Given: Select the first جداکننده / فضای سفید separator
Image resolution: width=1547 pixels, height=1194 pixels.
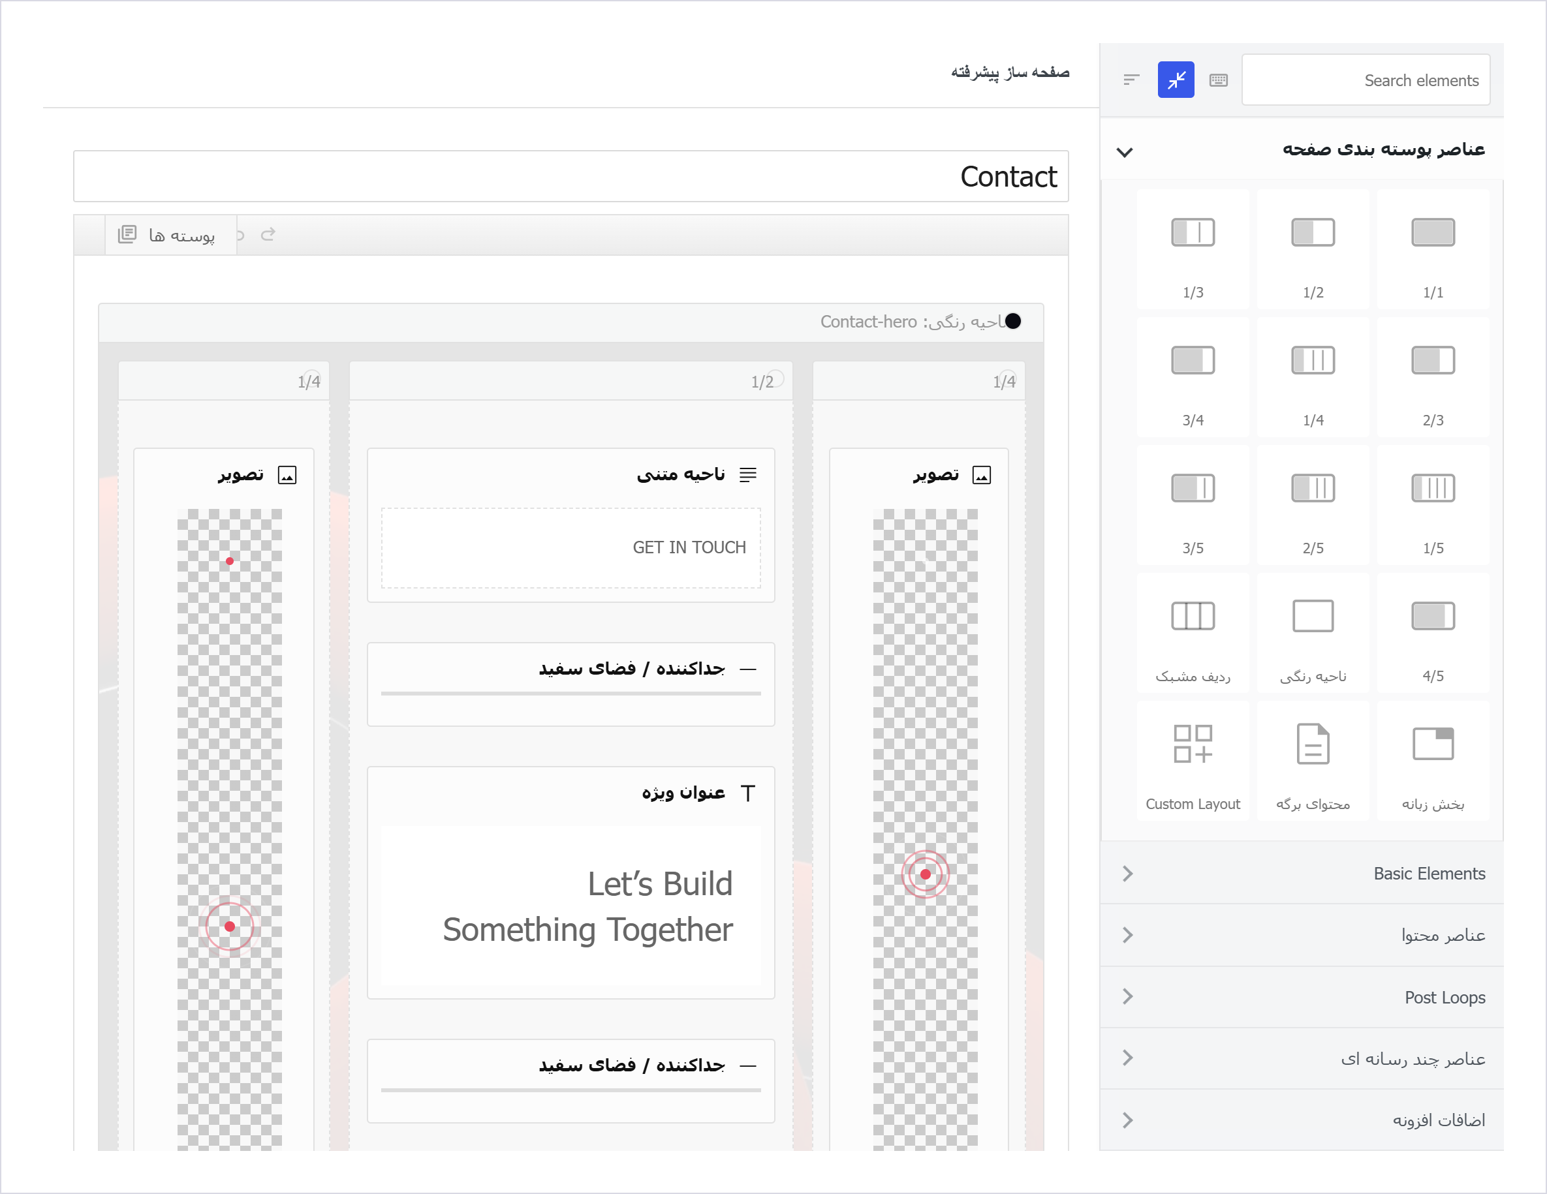Looking at the screenshot, I should (x=571, y=683).
